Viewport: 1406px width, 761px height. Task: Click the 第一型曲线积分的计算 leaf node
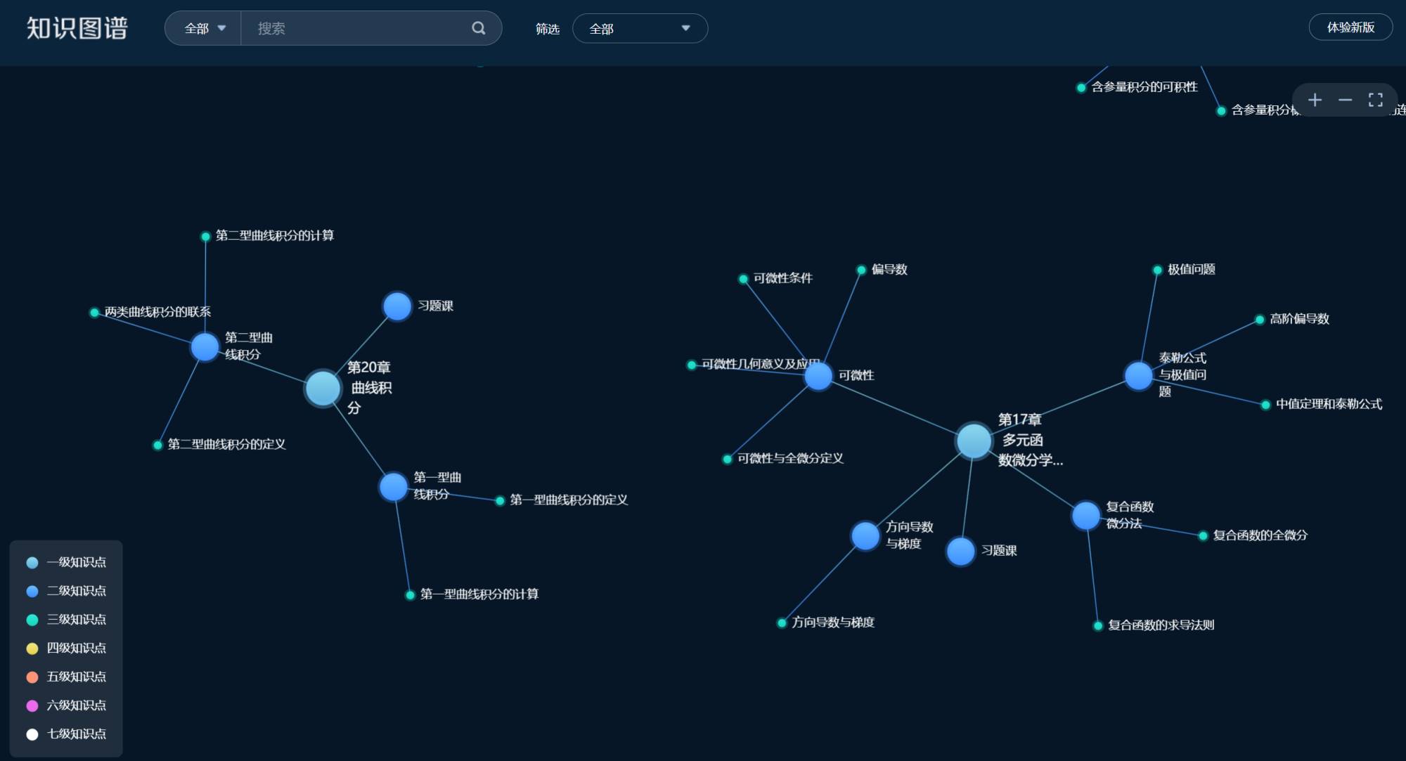pyautogui.click(x=411, y=595)
